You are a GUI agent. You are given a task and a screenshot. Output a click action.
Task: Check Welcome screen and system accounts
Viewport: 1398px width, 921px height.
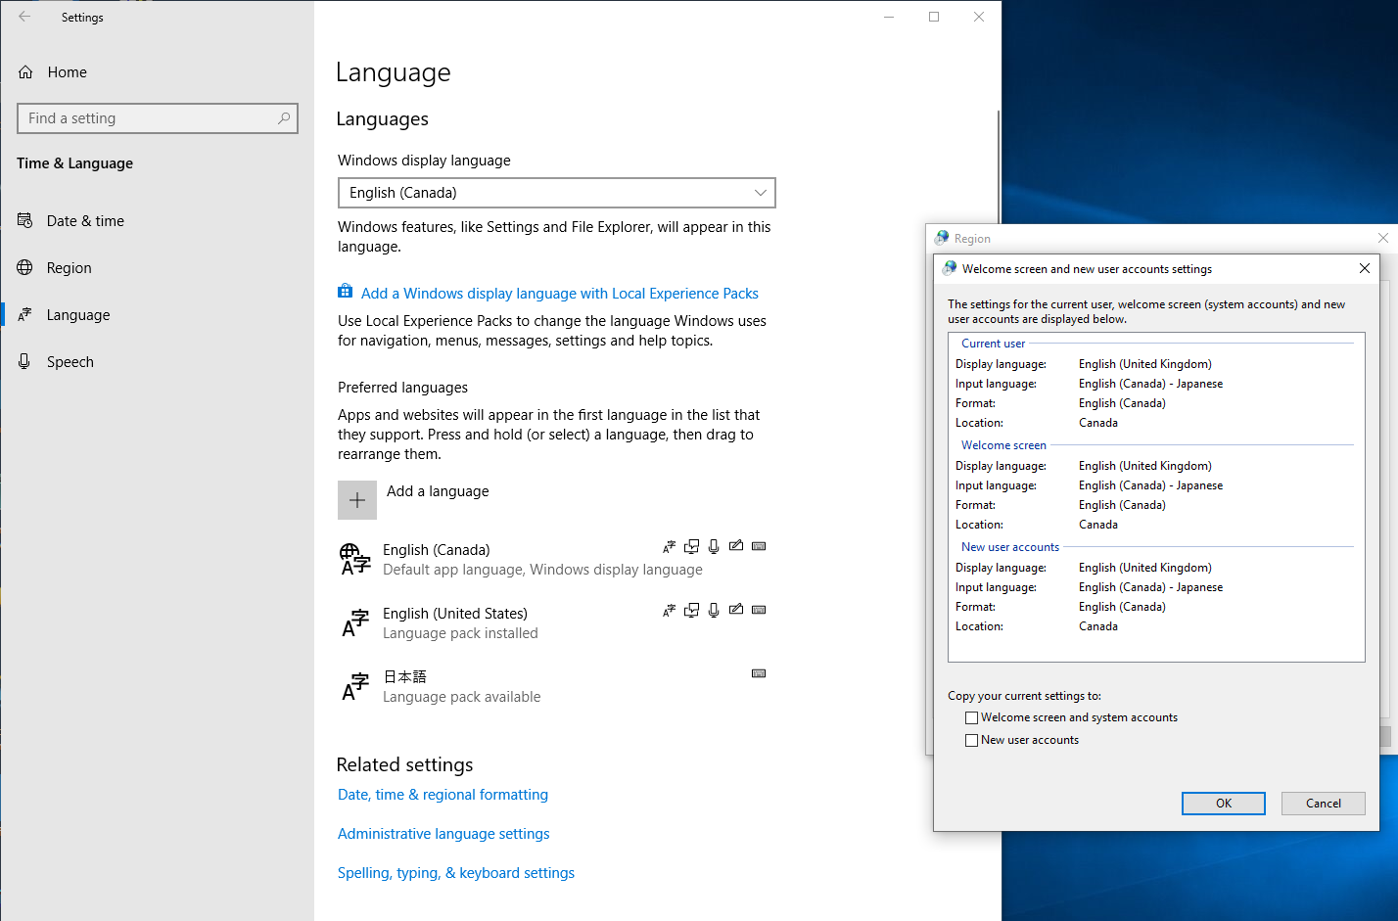click(x=972, y=717)
